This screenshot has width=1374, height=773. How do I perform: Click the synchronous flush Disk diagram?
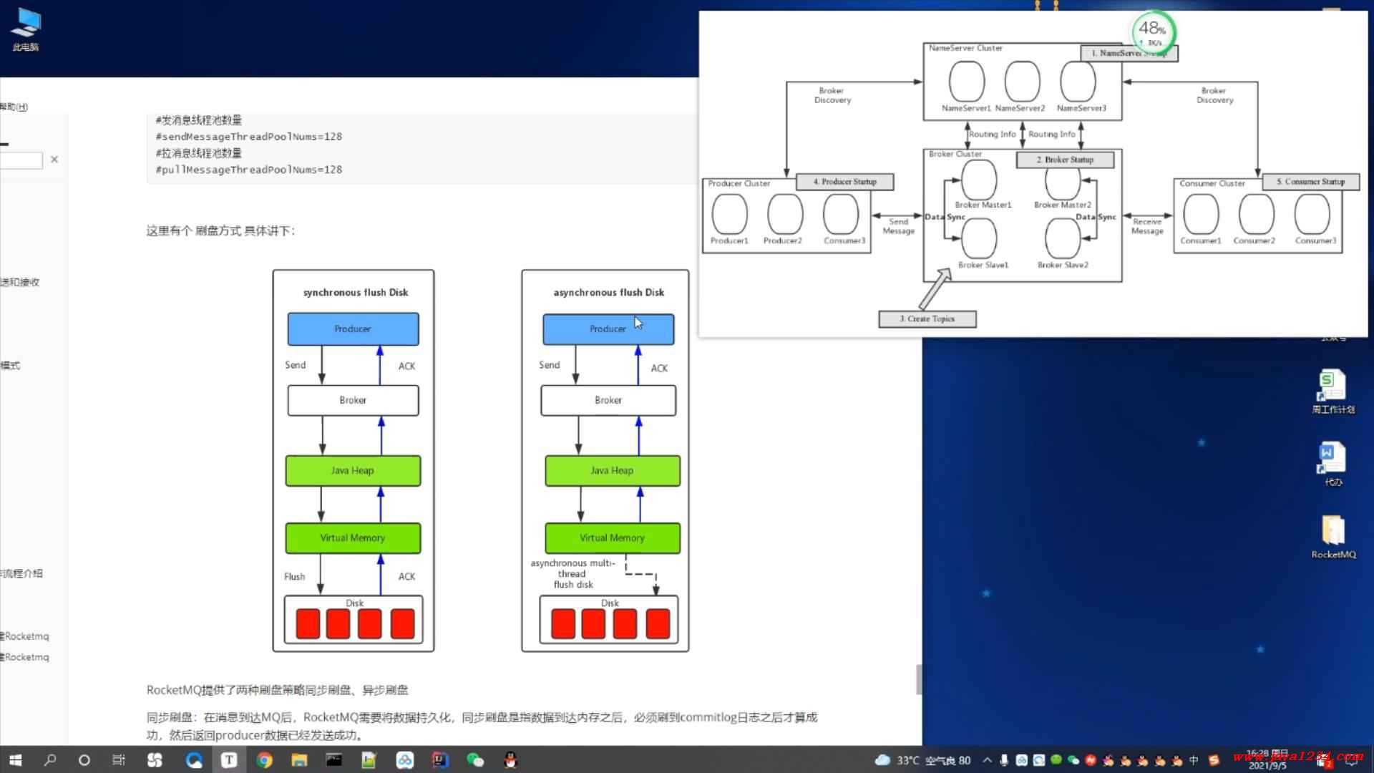[x=354, y=461]
